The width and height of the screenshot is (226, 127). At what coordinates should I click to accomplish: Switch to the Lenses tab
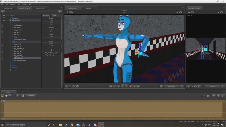coord(54,15)
